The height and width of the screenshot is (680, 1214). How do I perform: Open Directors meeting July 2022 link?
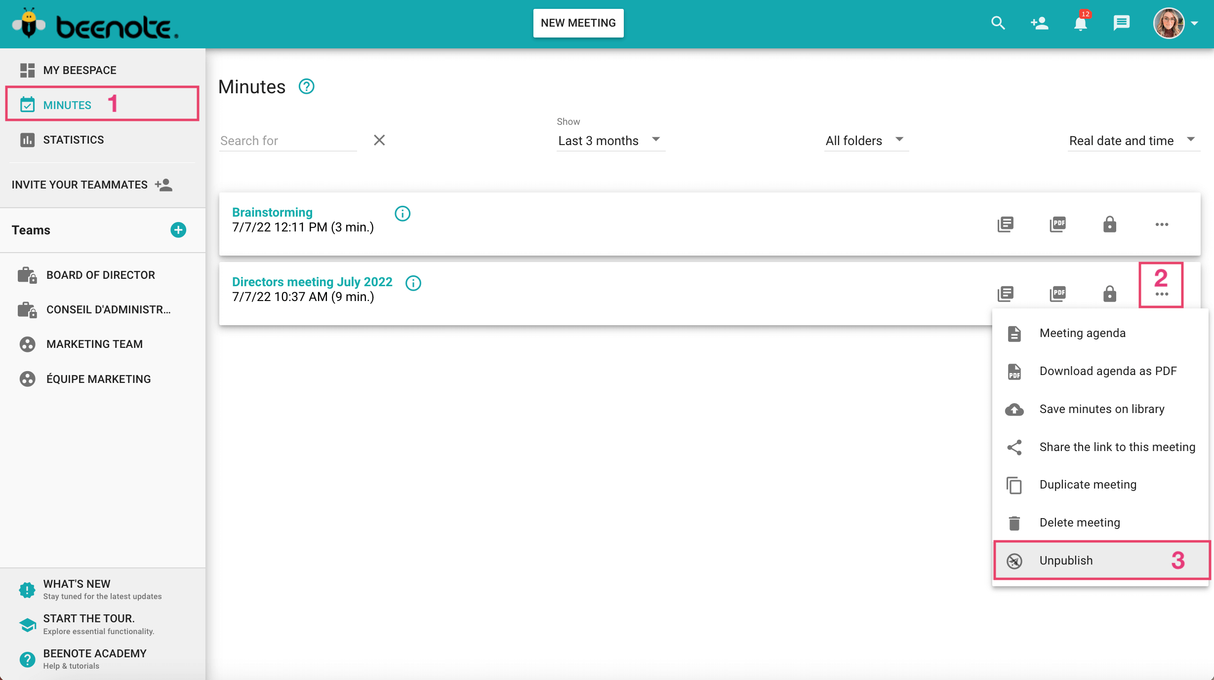pyautogui.click(x=312, y=282)
